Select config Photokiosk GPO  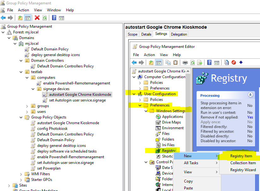[52, 129]
